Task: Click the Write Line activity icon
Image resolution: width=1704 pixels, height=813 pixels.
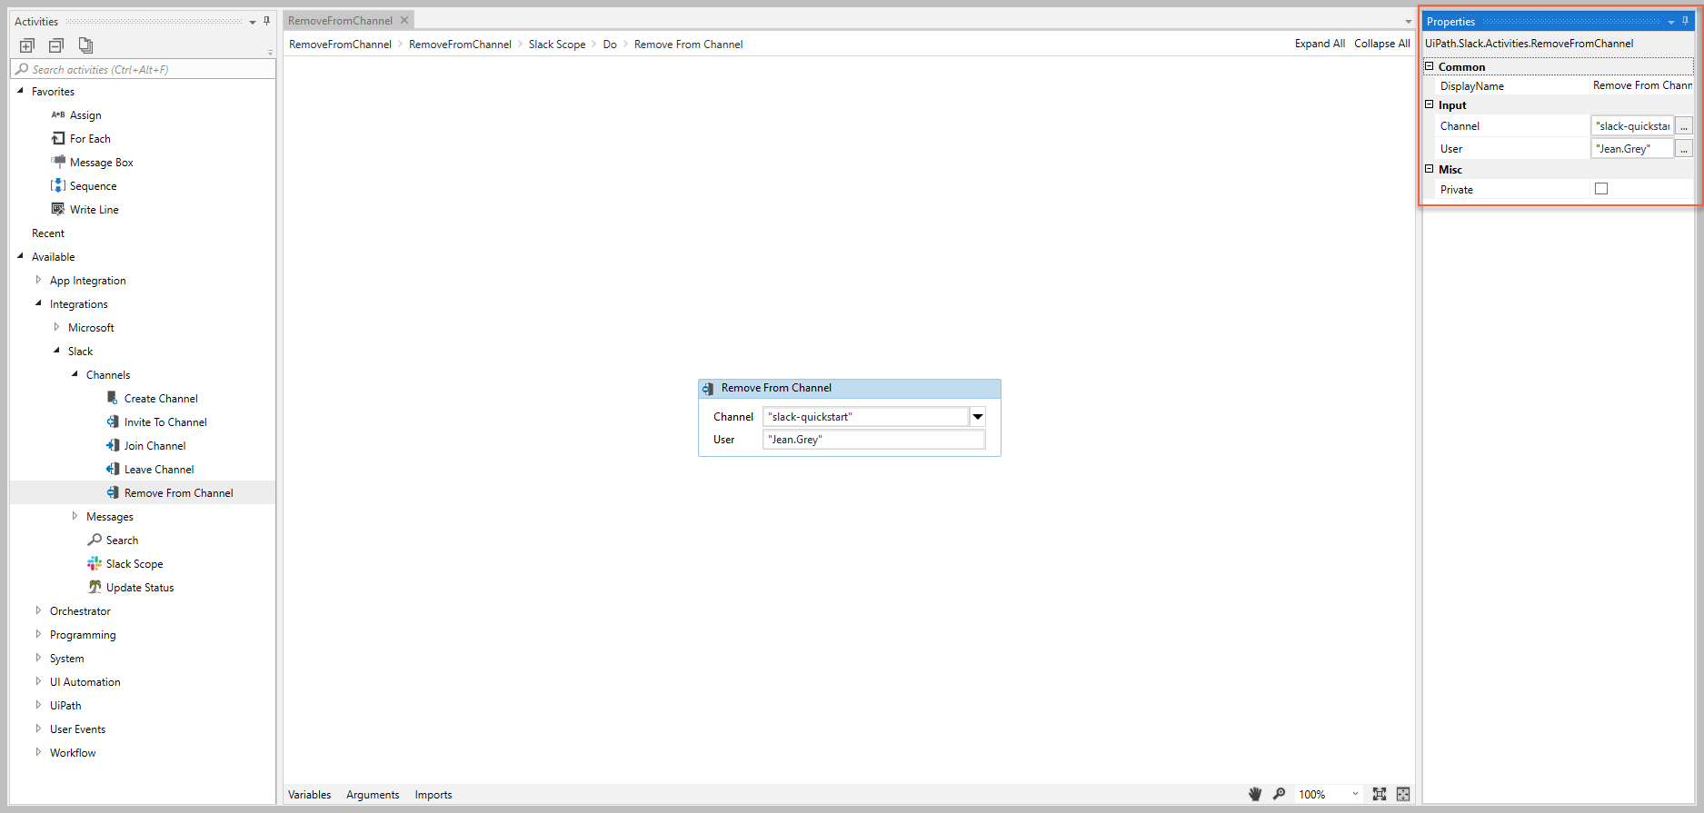Action: coord(58,209)
